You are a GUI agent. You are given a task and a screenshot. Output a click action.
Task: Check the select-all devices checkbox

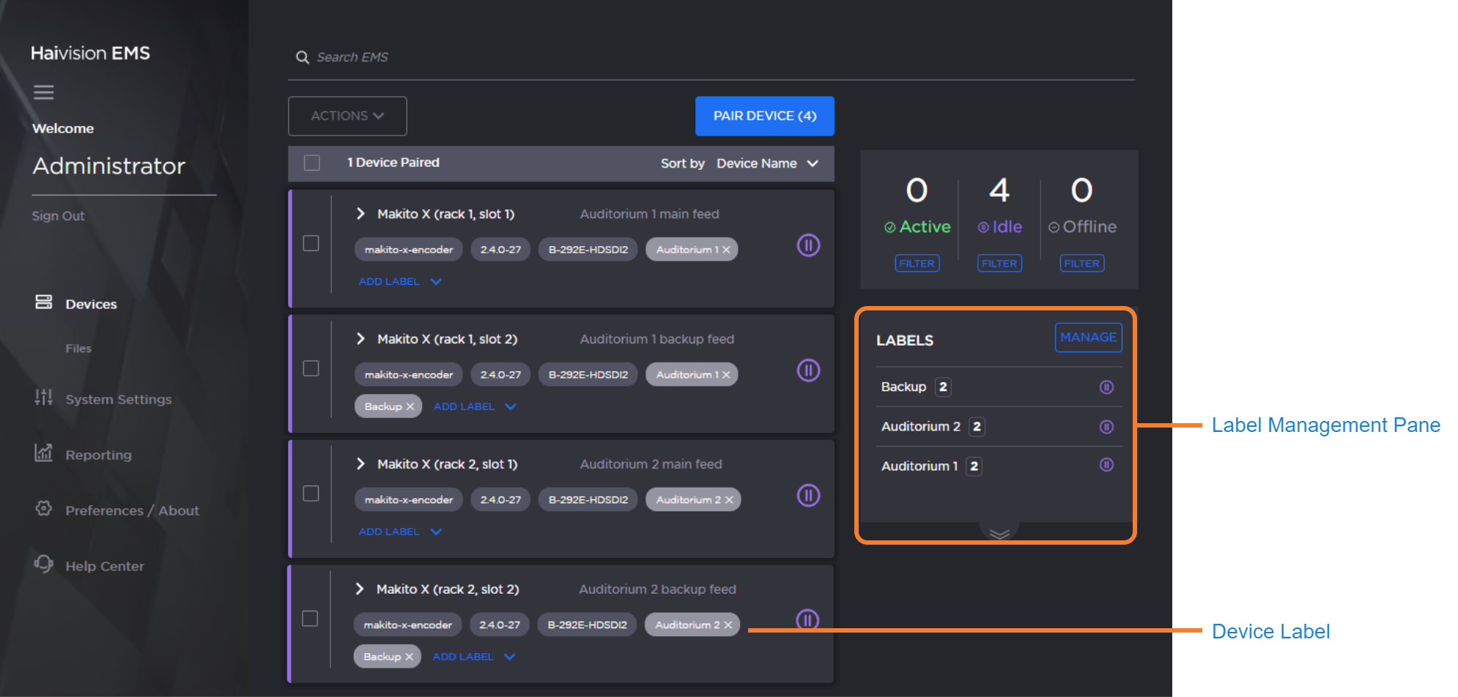(312, 163)
